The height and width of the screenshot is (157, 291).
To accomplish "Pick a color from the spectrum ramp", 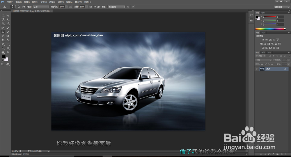I will pyautogui.click(x=270, y=29).
